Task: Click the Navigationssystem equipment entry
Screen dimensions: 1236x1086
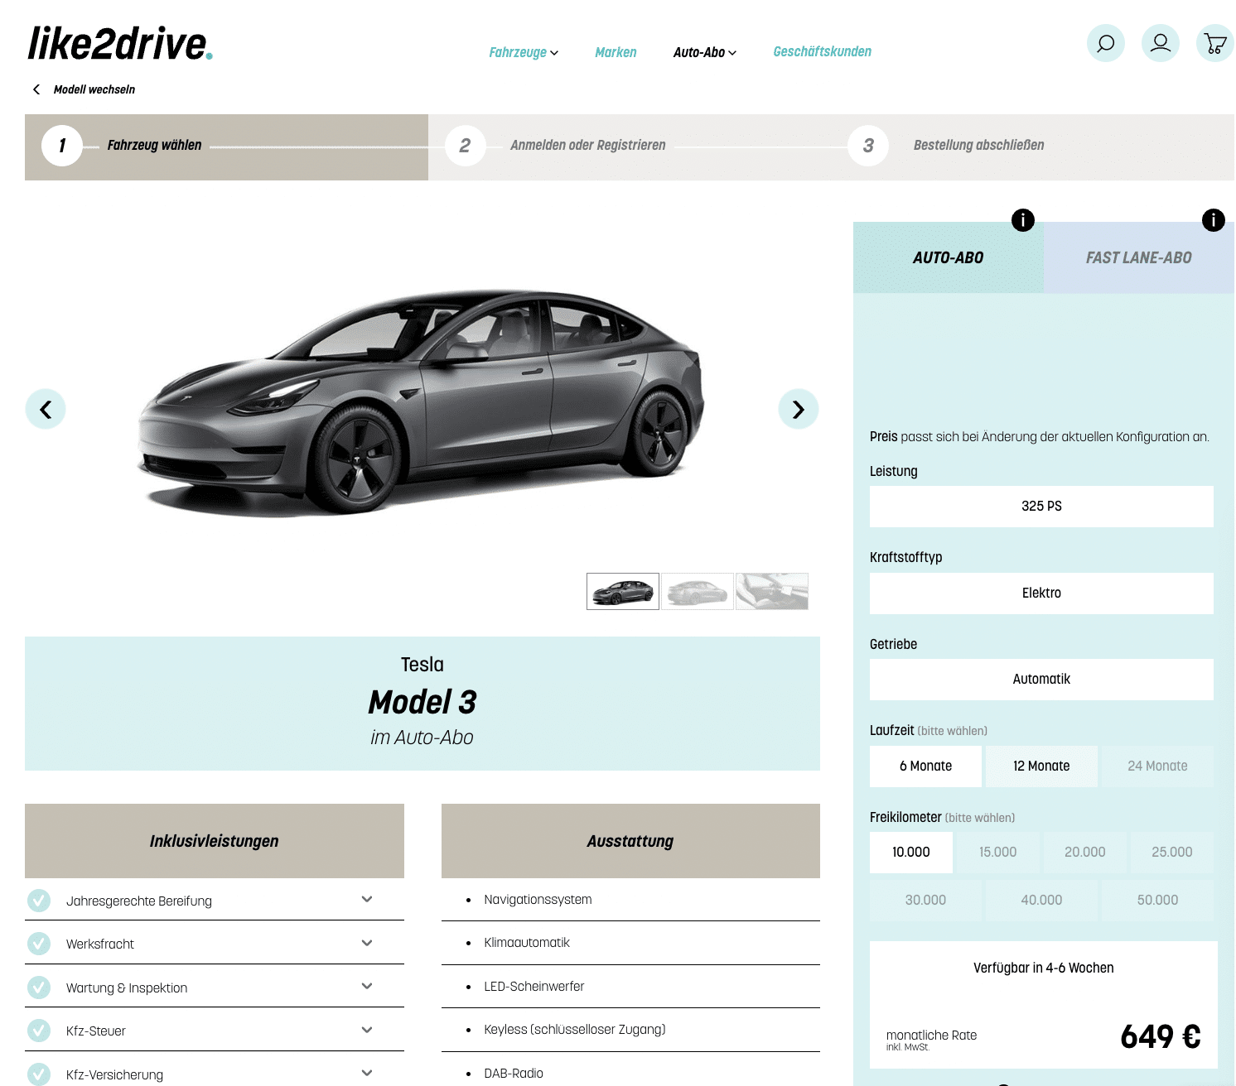Action: click(538, 900)
